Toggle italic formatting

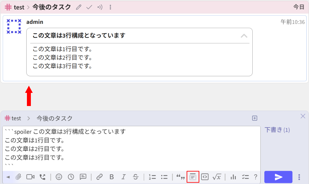point(124,177)
